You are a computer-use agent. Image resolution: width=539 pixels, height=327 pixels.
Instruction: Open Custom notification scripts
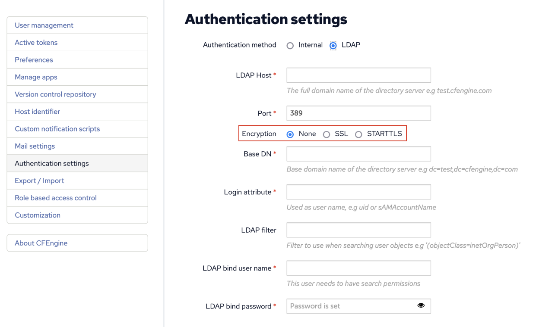[x=57, y=128]
